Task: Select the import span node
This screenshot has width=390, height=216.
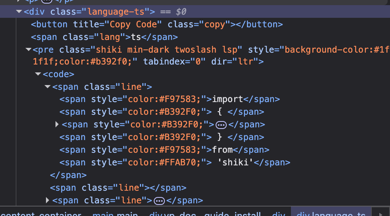Action: tap(169, 99)
